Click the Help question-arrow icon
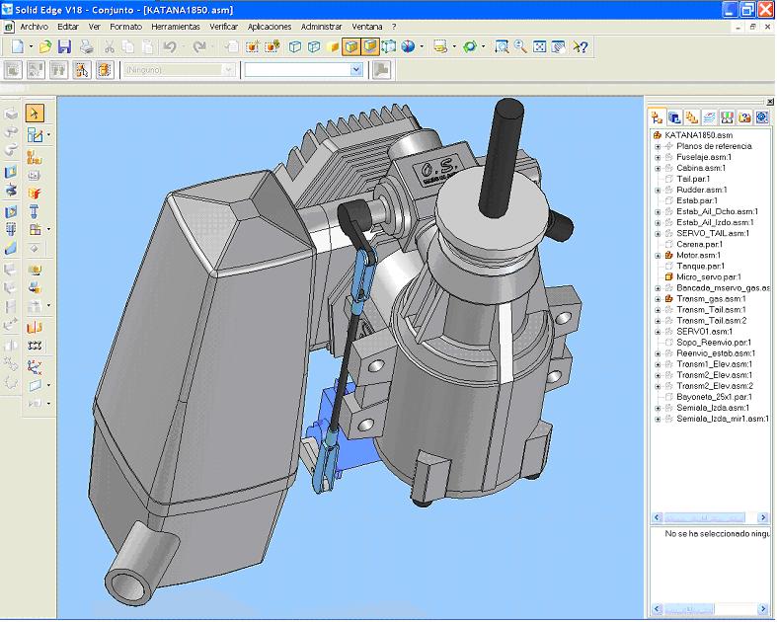The image size is (777, 622). coord(581,46)
